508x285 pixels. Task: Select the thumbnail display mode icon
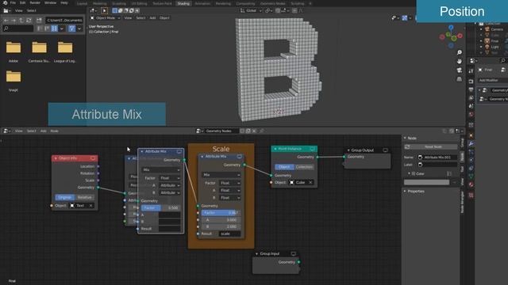pos(54,28)
